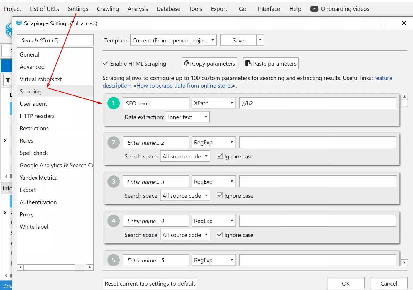Screen dimensions: 413x290
Task: Open the Project menu
Action: (12, 9)
